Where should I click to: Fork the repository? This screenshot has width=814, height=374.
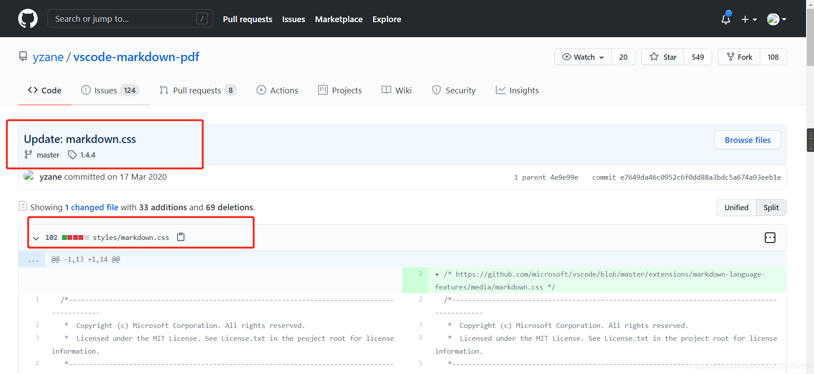(x=740, y=57)
